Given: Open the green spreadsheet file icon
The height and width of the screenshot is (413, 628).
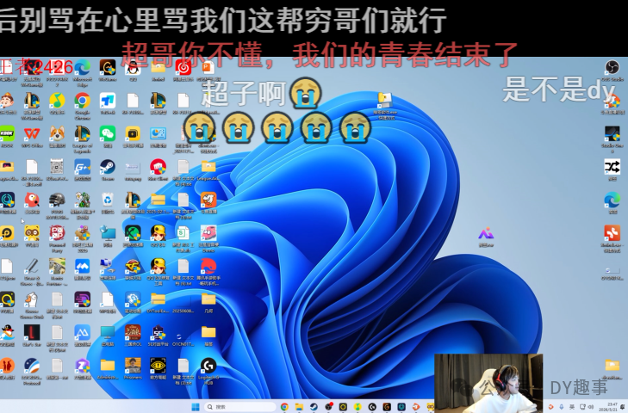Looking at the screenshot, I should (183, 238).
